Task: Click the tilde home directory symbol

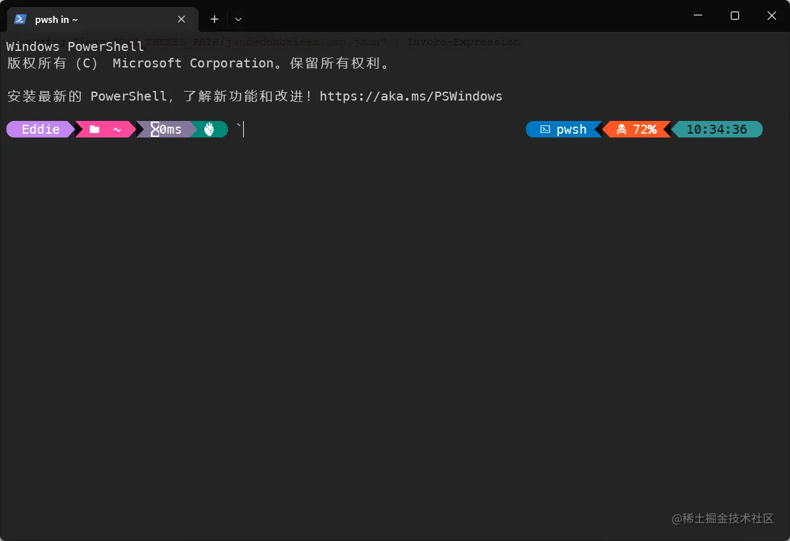Action: (117, 129)
